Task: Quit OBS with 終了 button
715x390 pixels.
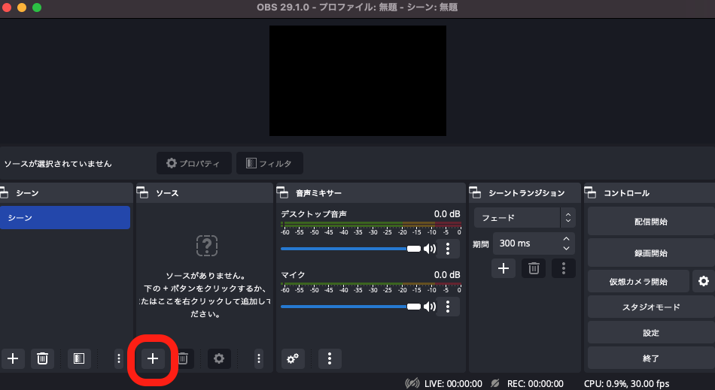Action: 651,358
